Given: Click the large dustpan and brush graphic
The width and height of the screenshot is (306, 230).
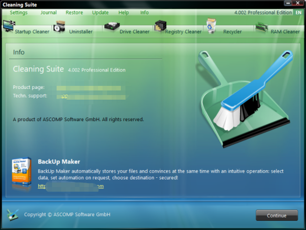Looking at the screenshot, I should pos(245,99).
